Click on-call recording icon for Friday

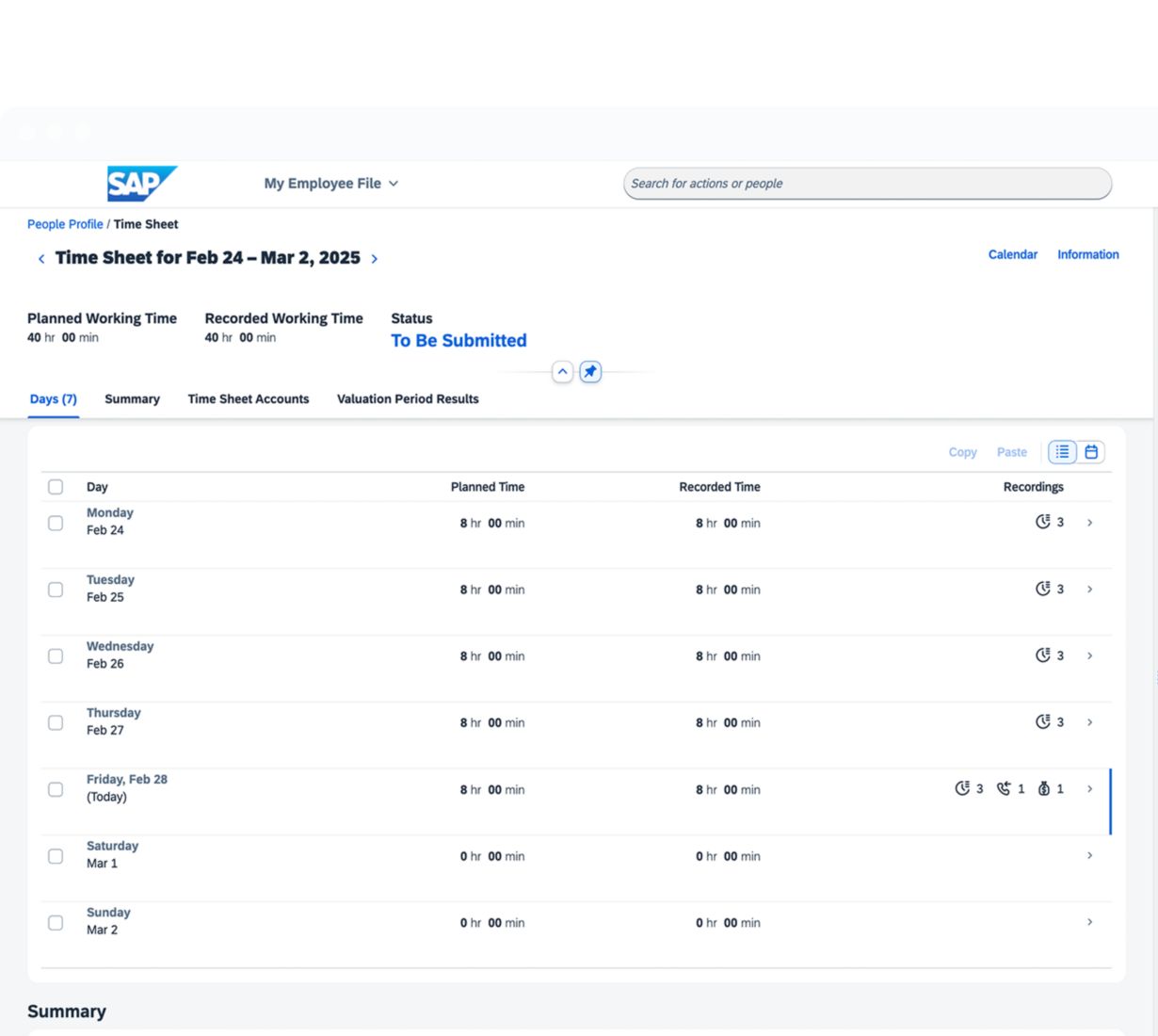point(1004,789)
